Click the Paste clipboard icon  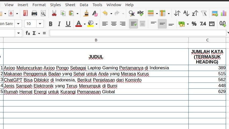point(71,13)
